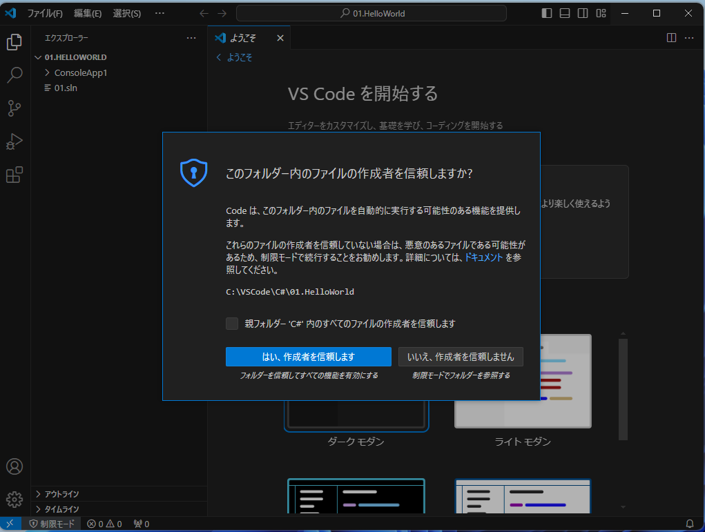Select the Search icon in the activity bar

(15, 75)
